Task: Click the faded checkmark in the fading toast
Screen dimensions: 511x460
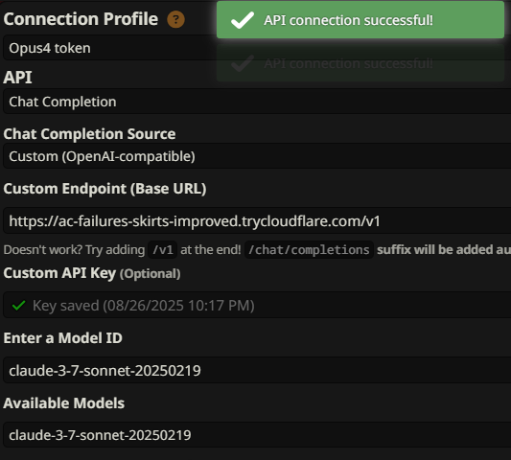Action: 243,63
